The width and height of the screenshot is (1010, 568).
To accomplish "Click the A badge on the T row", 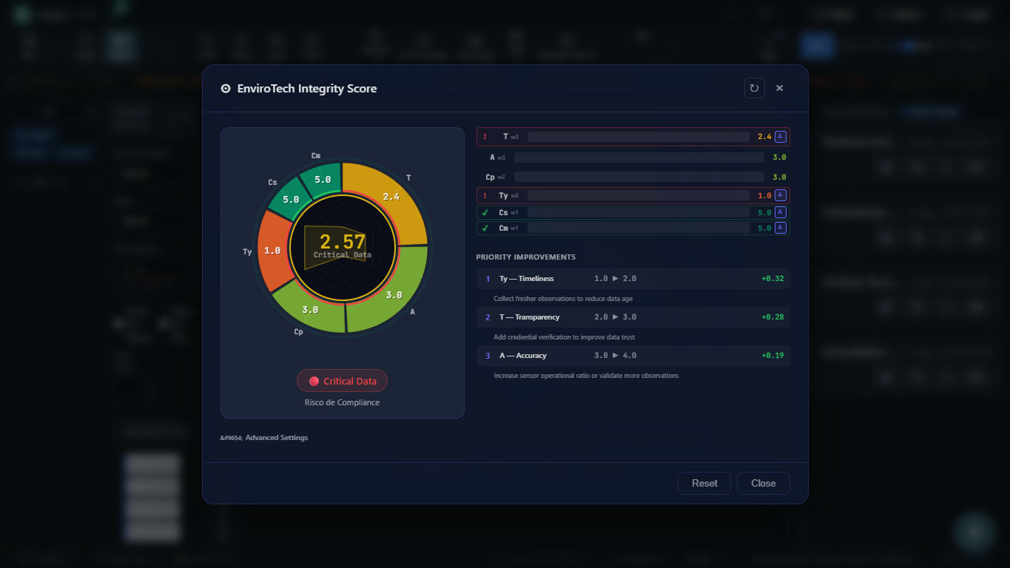I will (x=780, y=137).
